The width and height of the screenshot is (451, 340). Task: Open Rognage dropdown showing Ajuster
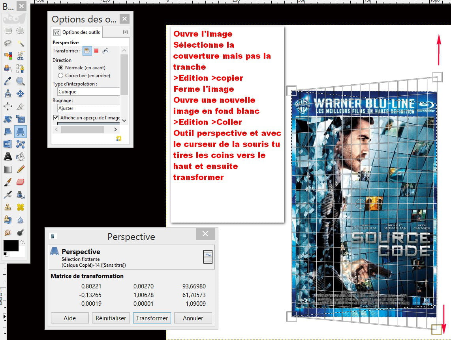coord(88,108)
